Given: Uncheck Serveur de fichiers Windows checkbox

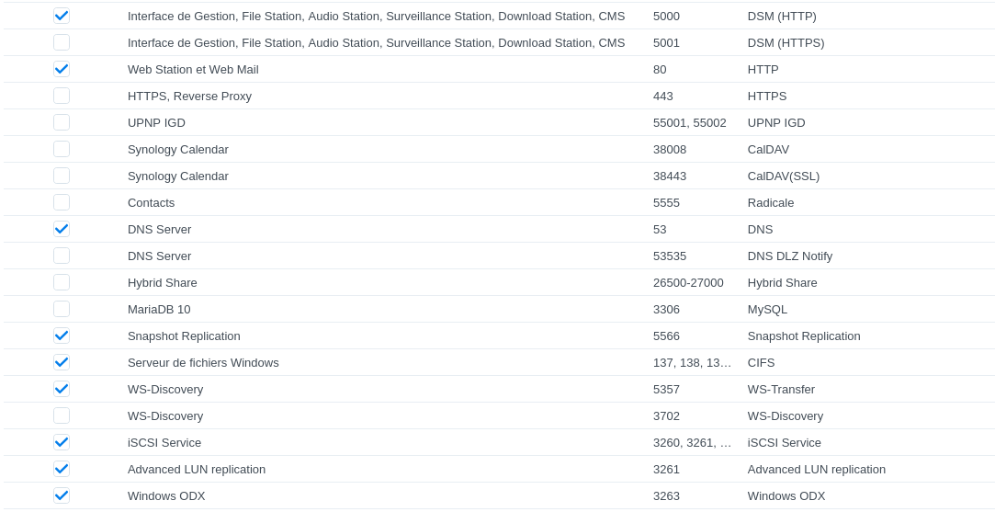Looking at the screenshot, I should click(62, 363).
